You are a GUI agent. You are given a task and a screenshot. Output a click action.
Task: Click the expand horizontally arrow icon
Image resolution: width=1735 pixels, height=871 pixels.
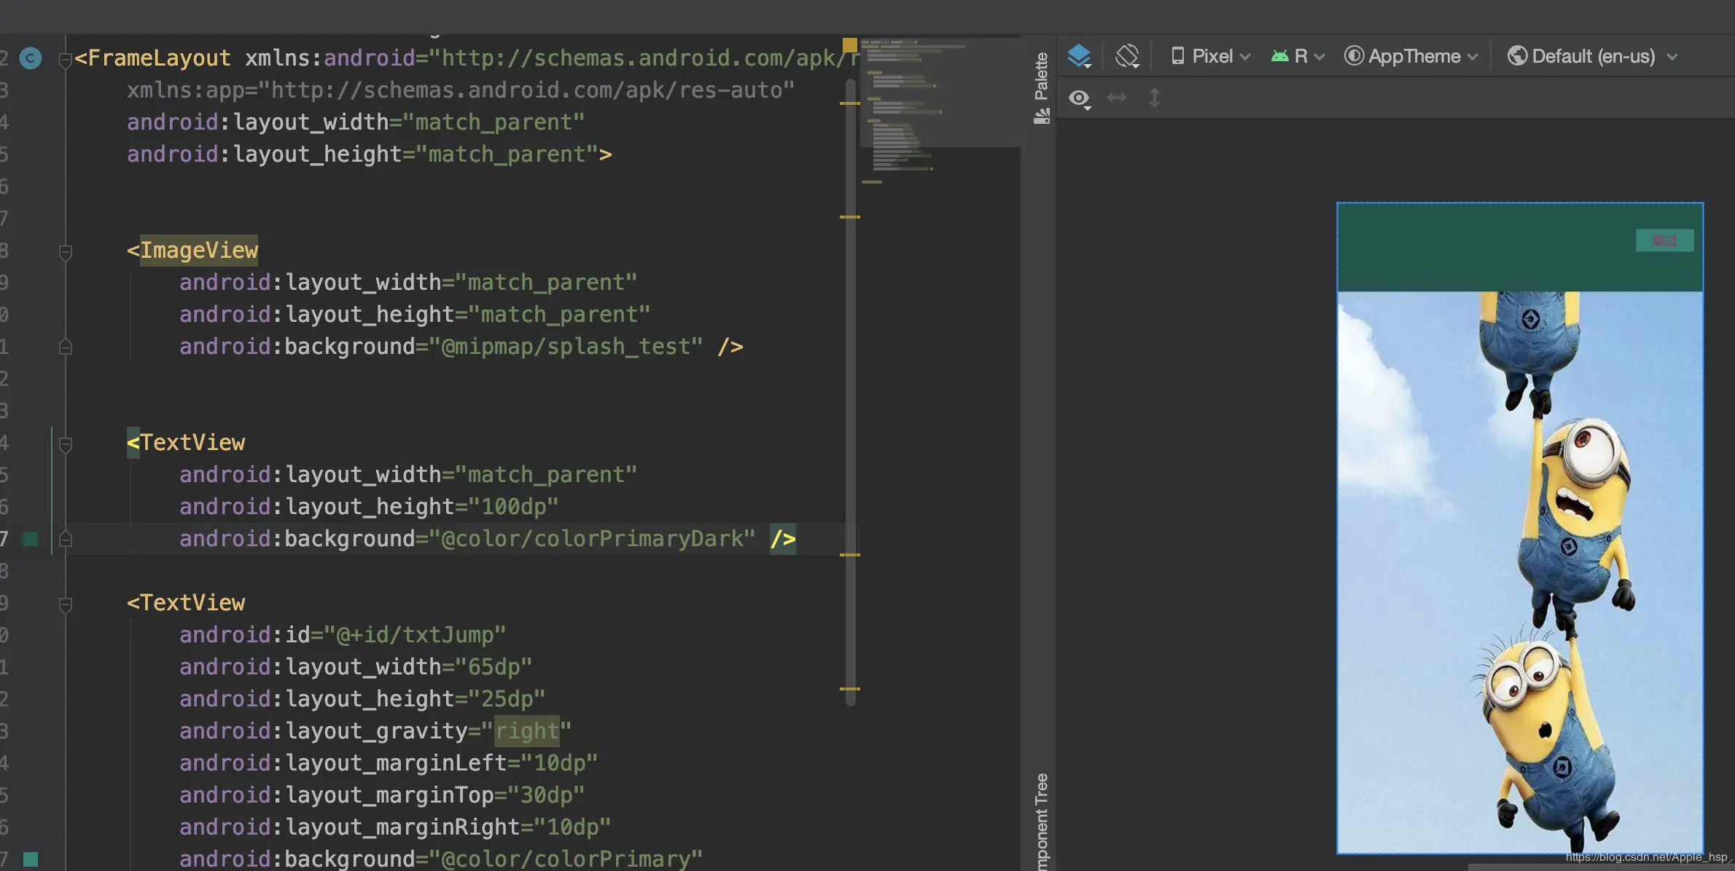pos(1117,98)
